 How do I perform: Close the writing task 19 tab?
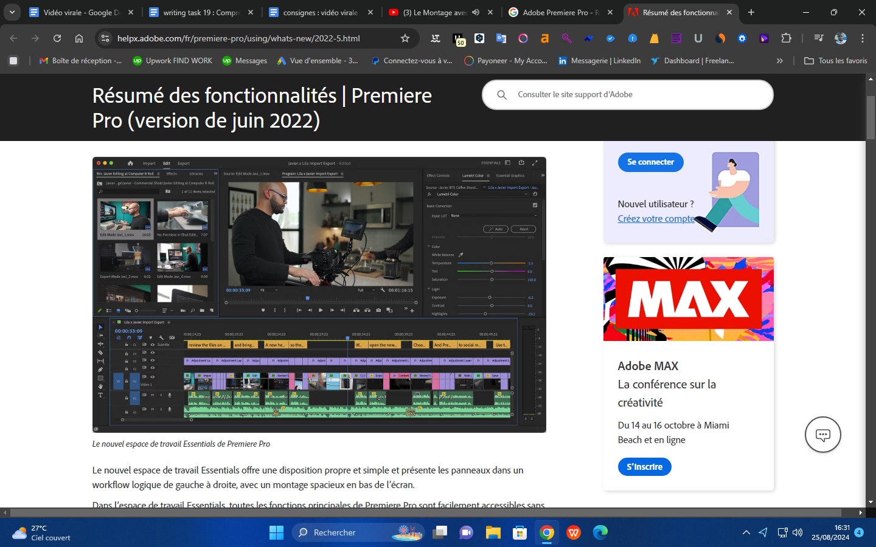[251, 12]
